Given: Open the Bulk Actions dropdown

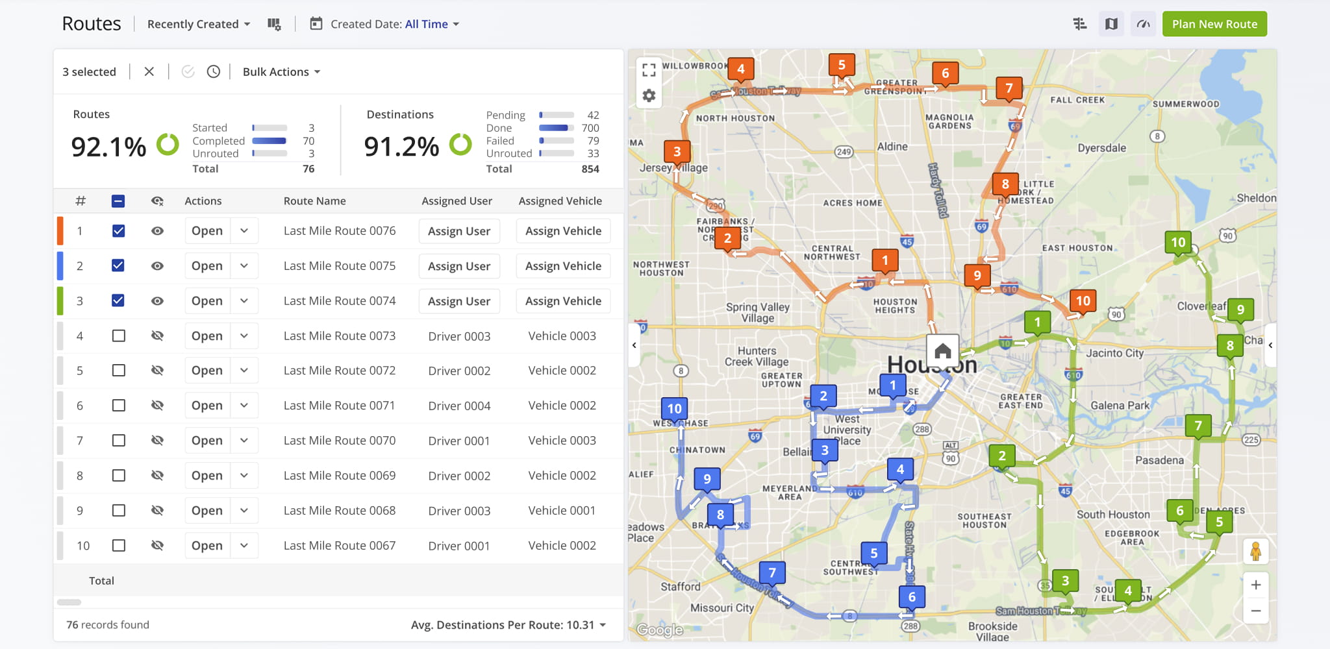Looking at the screenshot, I should [279, 71].
